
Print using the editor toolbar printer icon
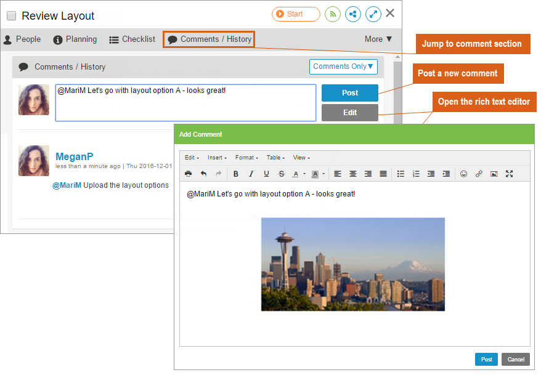coord(189,174)
